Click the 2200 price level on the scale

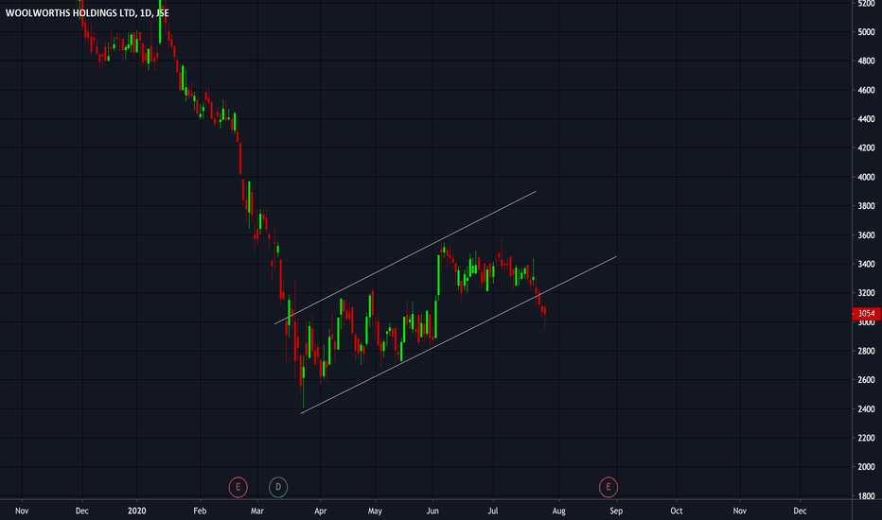pyautogui.click(x=866, y=438)
